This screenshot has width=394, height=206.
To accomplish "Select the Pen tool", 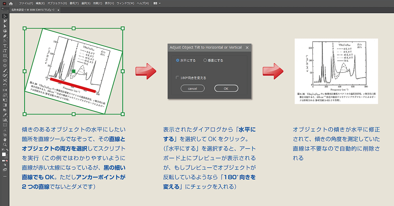I will [5, 35].
